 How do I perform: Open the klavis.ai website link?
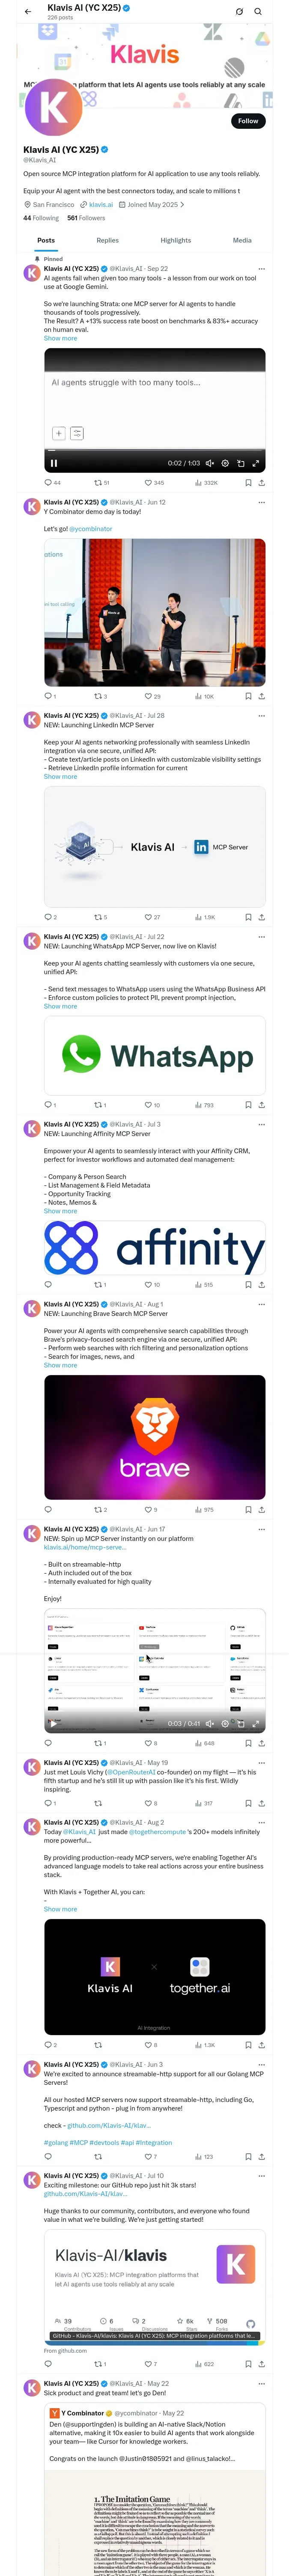(x=101, y=204)
